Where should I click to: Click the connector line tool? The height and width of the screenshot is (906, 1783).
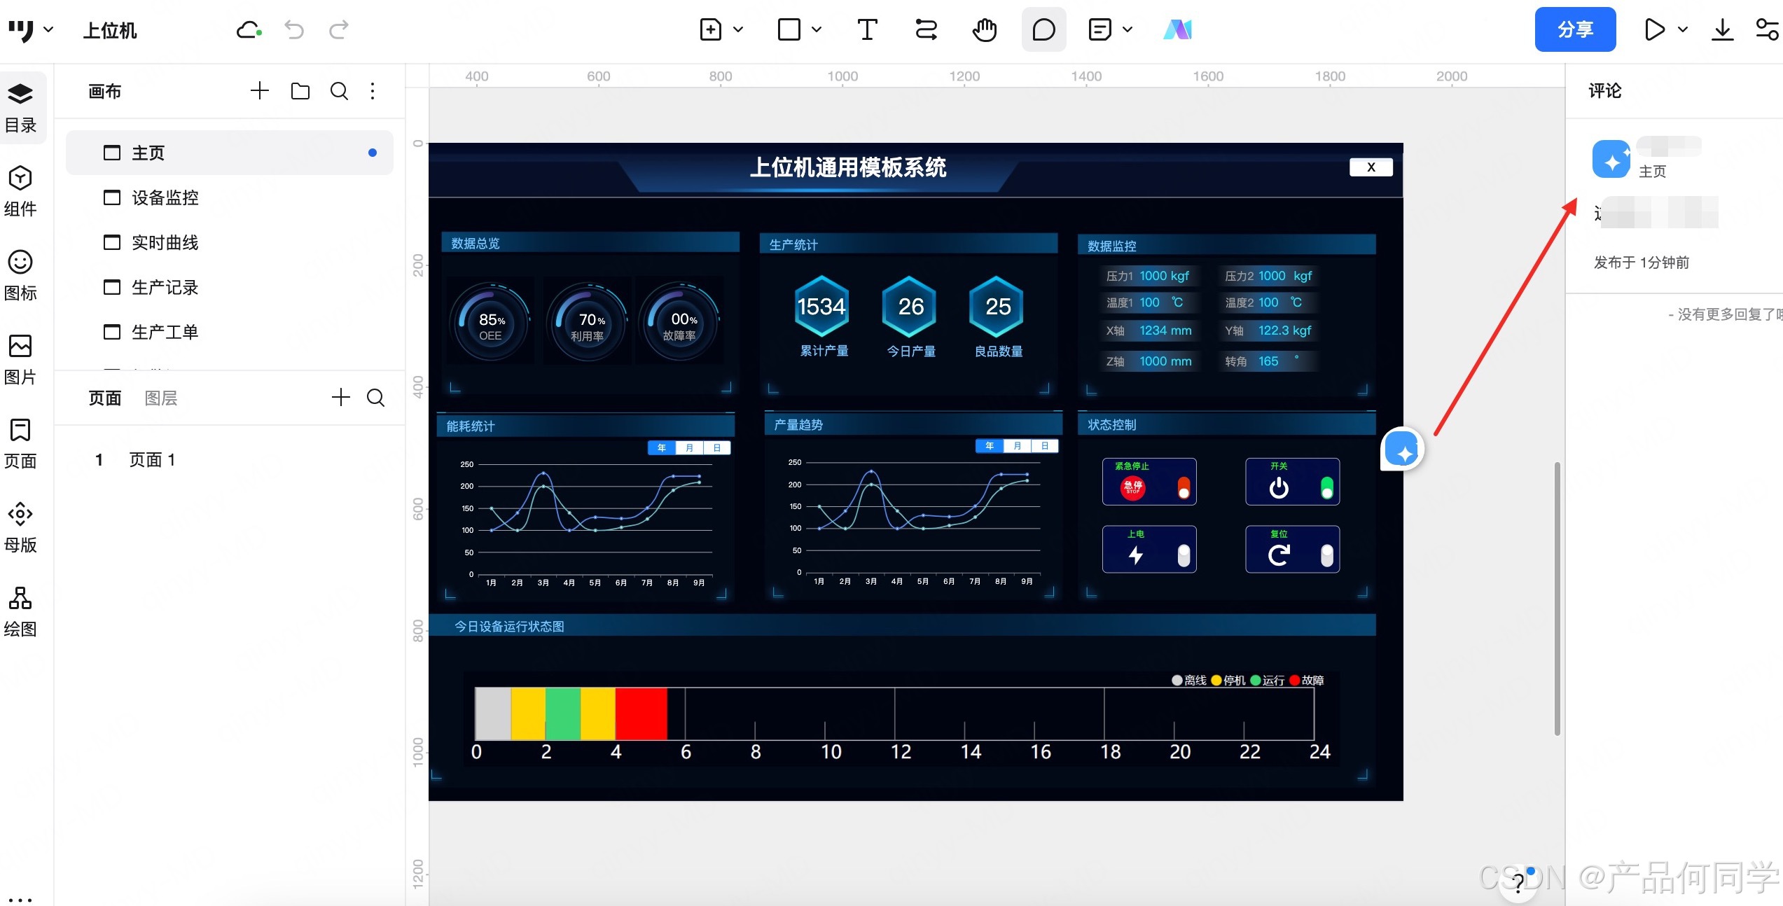point(926,30)
